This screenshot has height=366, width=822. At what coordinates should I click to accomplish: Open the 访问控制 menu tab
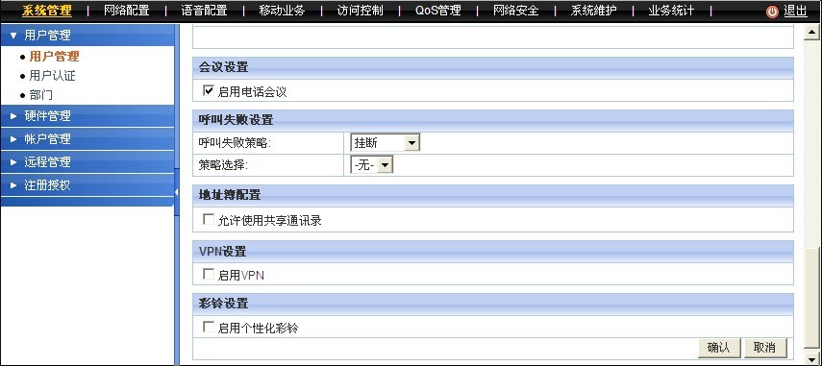[361, 11]
